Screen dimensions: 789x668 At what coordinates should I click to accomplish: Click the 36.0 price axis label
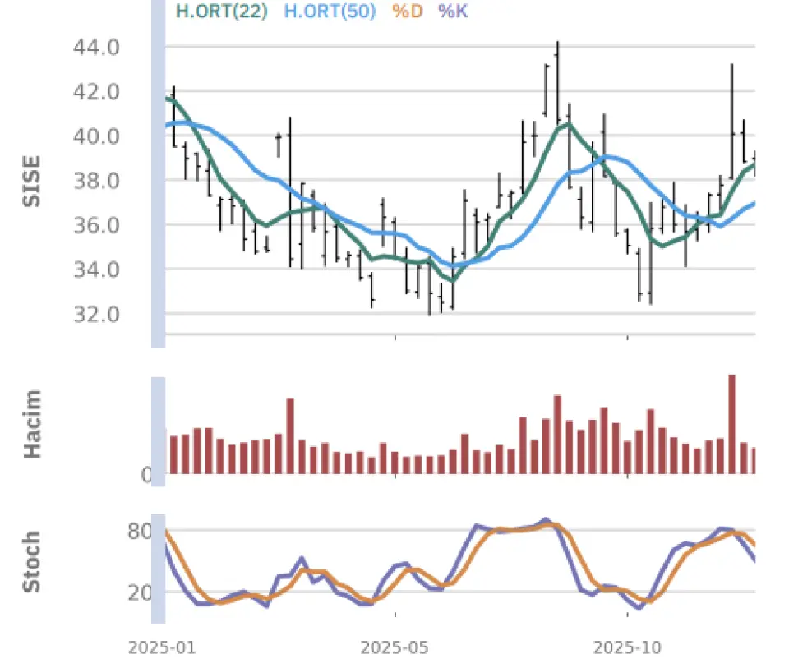click(x=97, y=225)
